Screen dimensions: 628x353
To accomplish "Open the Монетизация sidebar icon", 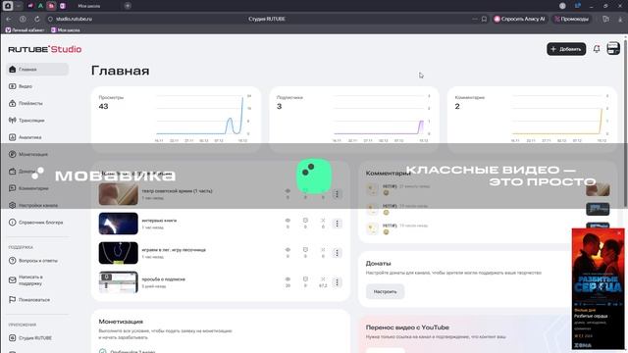I will pyautogui.click(x=13, y=154).
